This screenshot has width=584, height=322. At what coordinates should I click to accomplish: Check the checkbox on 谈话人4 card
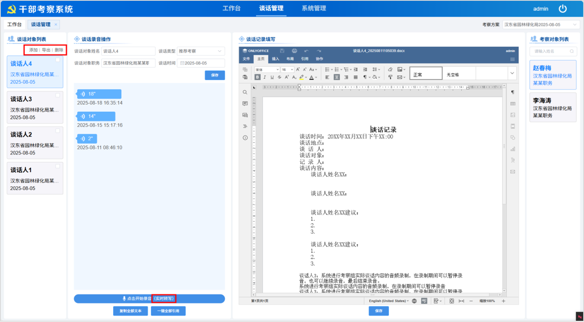click(58, 60)
